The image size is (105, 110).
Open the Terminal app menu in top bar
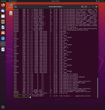pyautogui.click(x=13, y=1)
